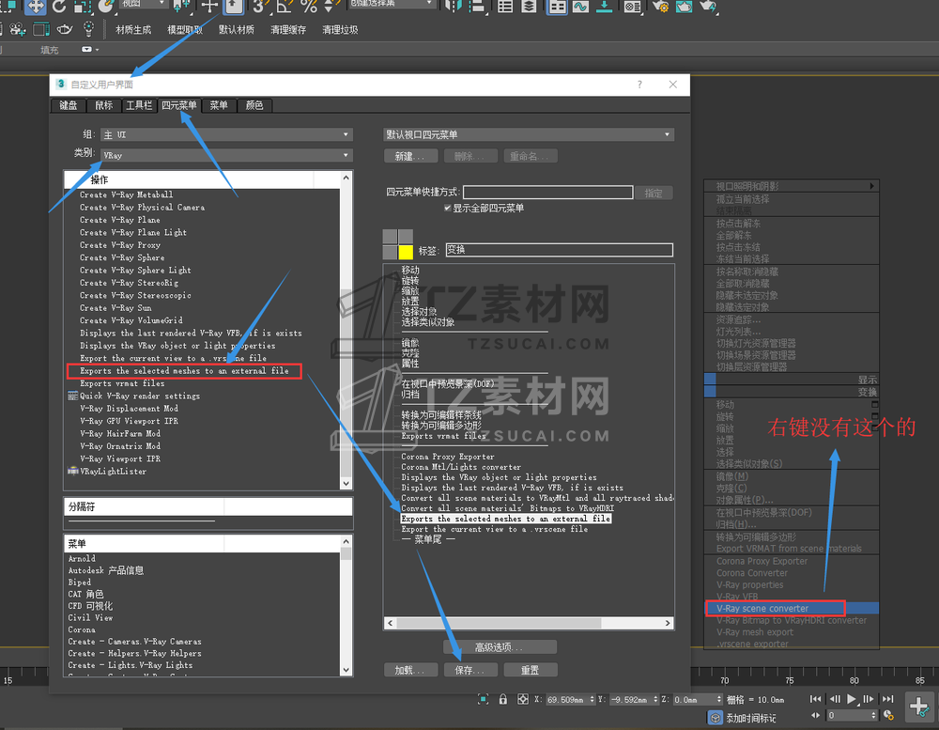
Task: Open the Scene Explorer toolbar icon
Action: (505, 7)
